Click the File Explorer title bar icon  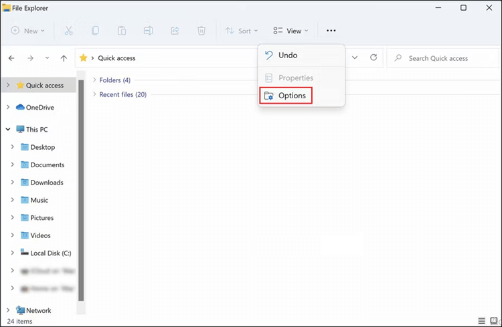pos(6,7)
